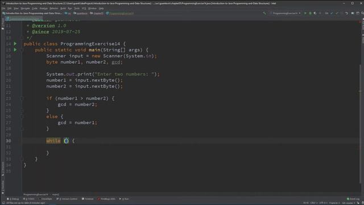Open the Structure tool window from left stripe
The width and height of the screenshot is (364, 205).
pyautogui.click(x=3, y=169)
